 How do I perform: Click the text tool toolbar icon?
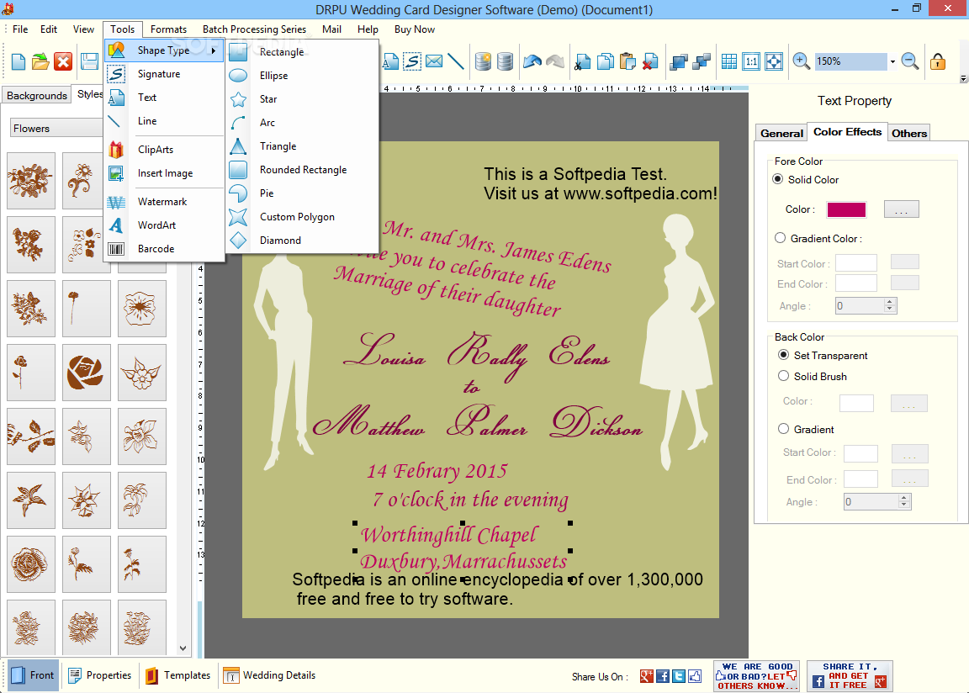pyautogui.click(x=390, y=61)
